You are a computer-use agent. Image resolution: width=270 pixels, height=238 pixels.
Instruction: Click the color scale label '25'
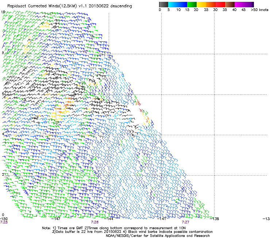[206, 10]
